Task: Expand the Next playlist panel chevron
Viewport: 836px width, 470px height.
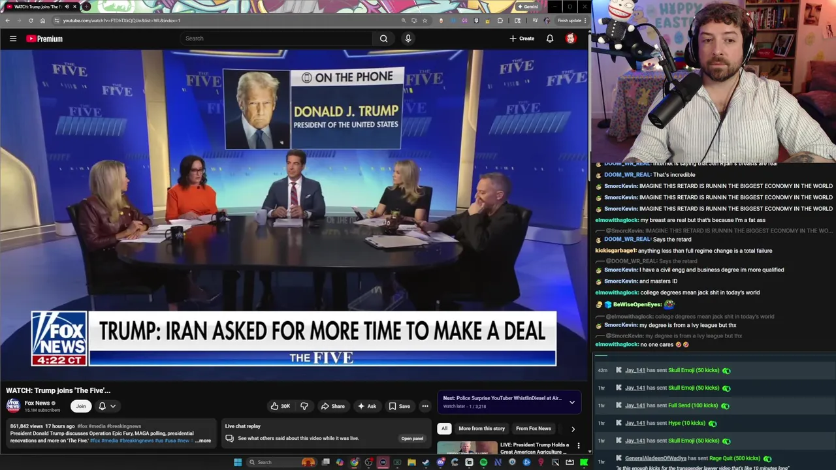Action: (572, 402)
